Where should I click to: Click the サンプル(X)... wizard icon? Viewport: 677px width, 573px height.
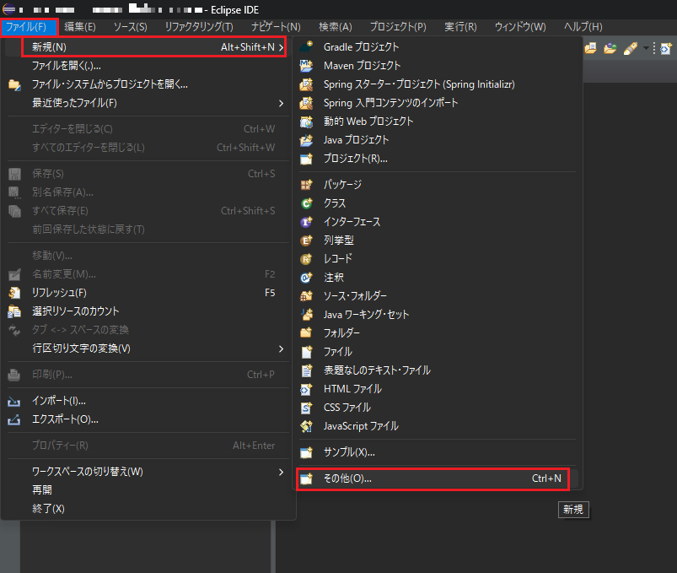(x=306, y=452)
